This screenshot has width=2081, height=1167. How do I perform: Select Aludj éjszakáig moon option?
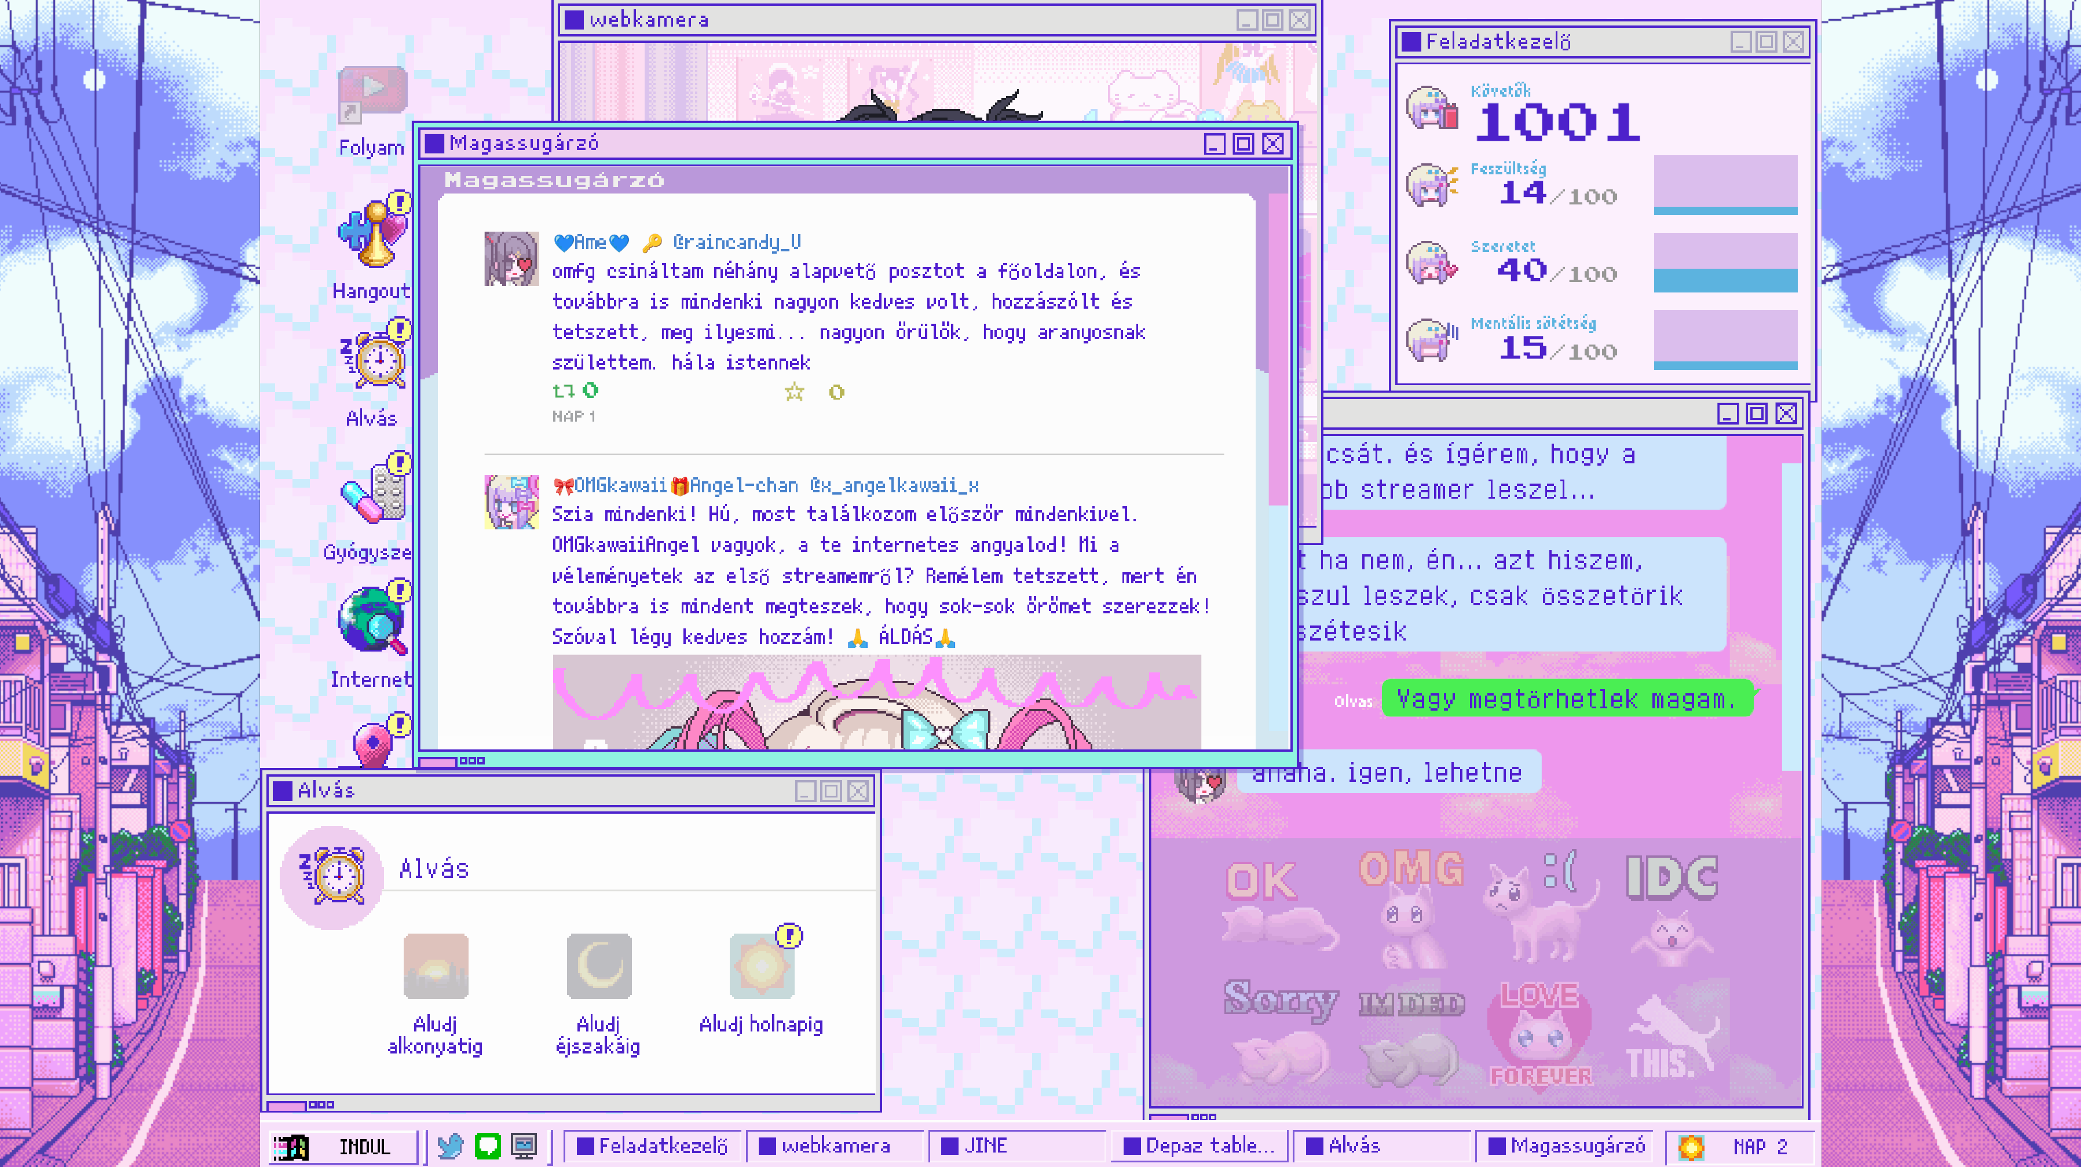click(x=599, y=967)
